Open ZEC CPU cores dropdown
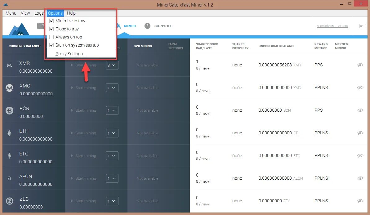The width and height of the screenshot is (370, 215). (112, 201)
